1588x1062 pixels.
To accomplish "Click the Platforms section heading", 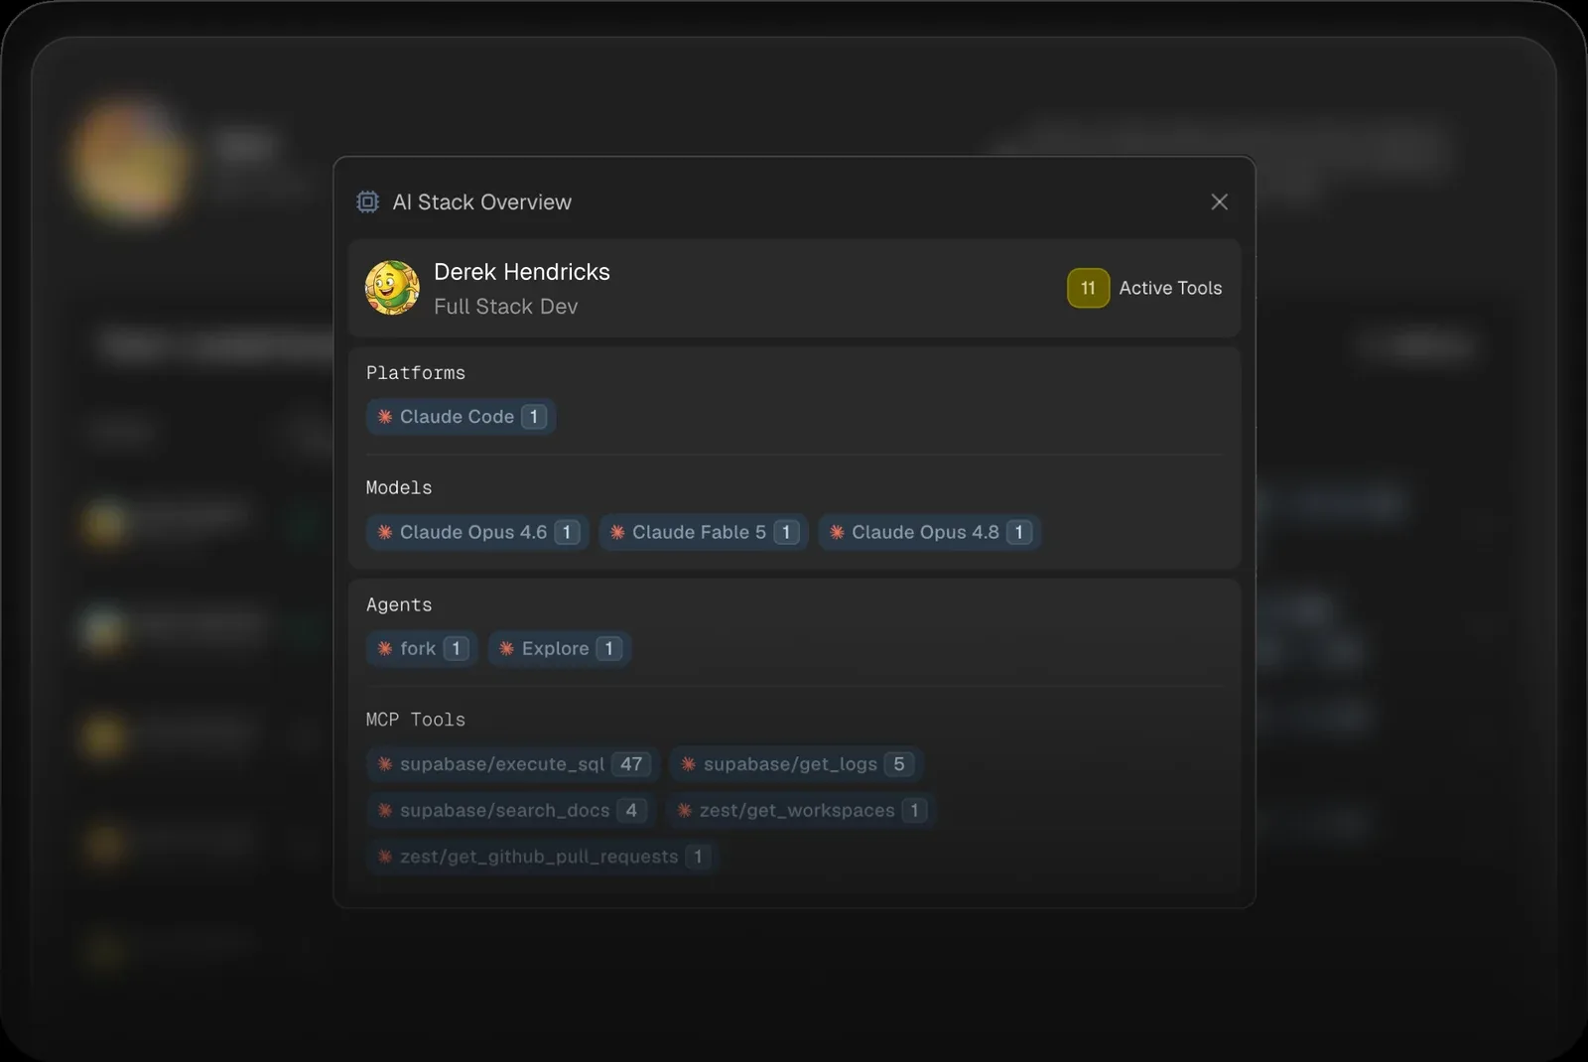I will [416, 373].
